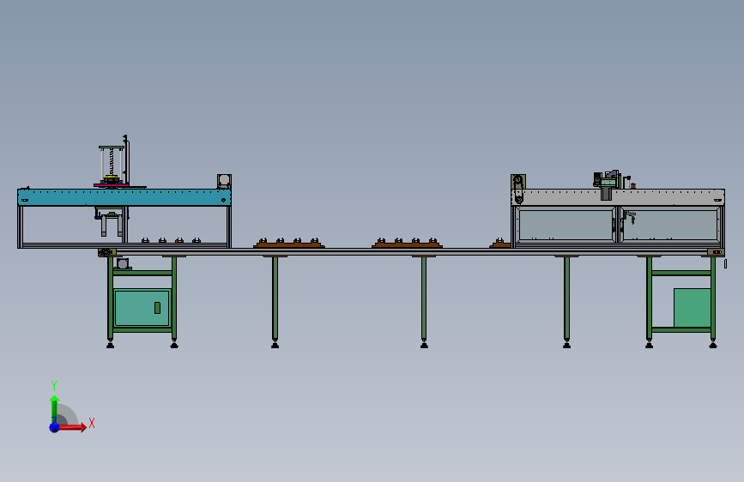Image resolution: width=744 pixels, height=482 pixels.
Task: Select the green cabinet door with the handle
Action: (x=142, y=307)
